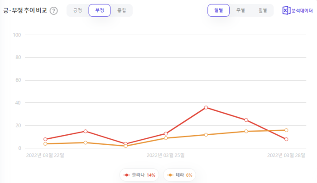
Task: Click 솔라나 first point on March 22
Action: [45, 139]
